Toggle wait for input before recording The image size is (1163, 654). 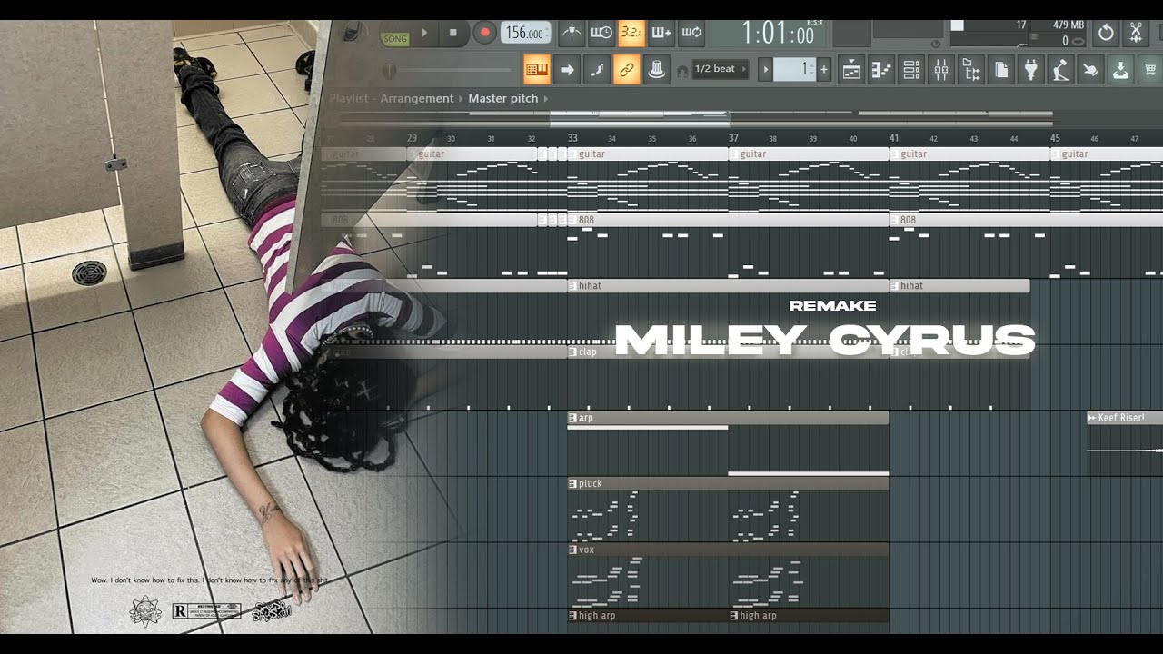click(601, 34)
